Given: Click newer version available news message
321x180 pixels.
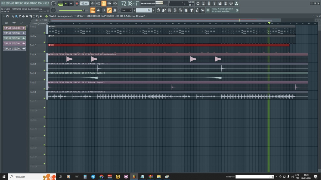Looking at the screenshot, I should [223, 10].
